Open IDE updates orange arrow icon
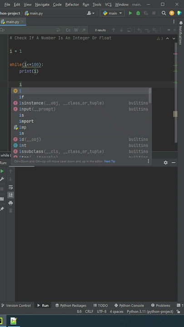The image size is (184, 327). coord(172,13)
